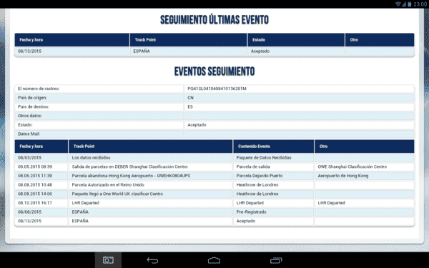This screenshot has height=268, width=429.
Task: Open the recent apps overview icon
Action: [276, 260]
